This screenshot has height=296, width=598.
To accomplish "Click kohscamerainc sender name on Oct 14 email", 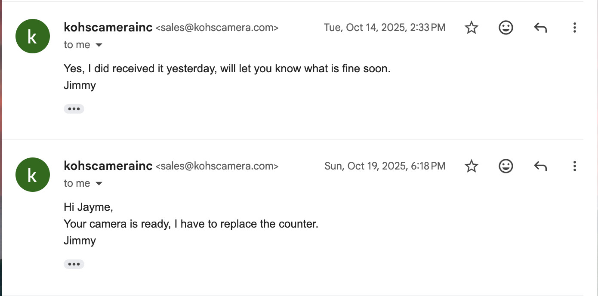I will tap(108, 28).
